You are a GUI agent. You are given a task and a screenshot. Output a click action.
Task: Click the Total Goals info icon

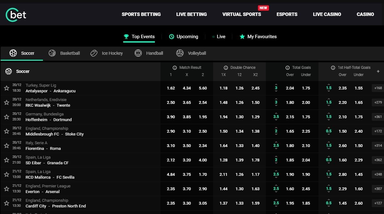coord(287,68)
